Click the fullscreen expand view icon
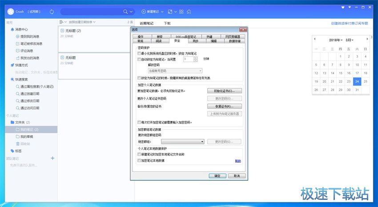This screenshot has width=378, height=207. click(x=170, y=12)
